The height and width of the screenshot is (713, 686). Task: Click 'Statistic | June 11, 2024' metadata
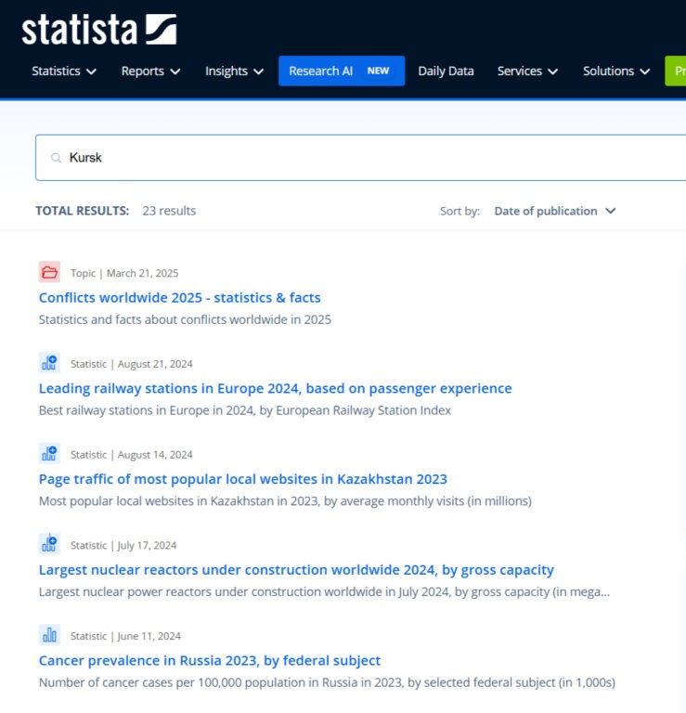[x=125, y=636]
